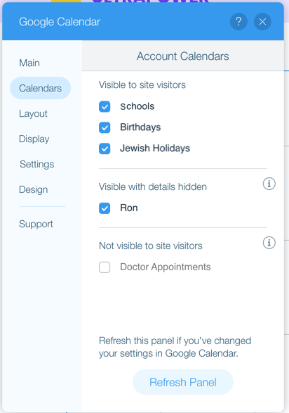
Task: Switch to the Main tab
Action: 29,63
